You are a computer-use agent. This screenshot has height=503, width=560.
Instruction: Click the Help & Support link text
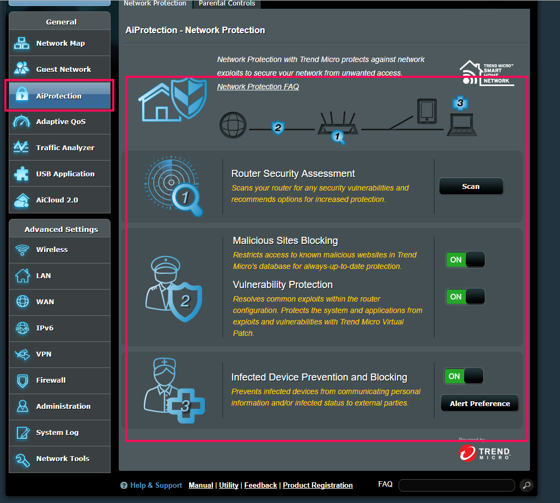pos(156,485)
